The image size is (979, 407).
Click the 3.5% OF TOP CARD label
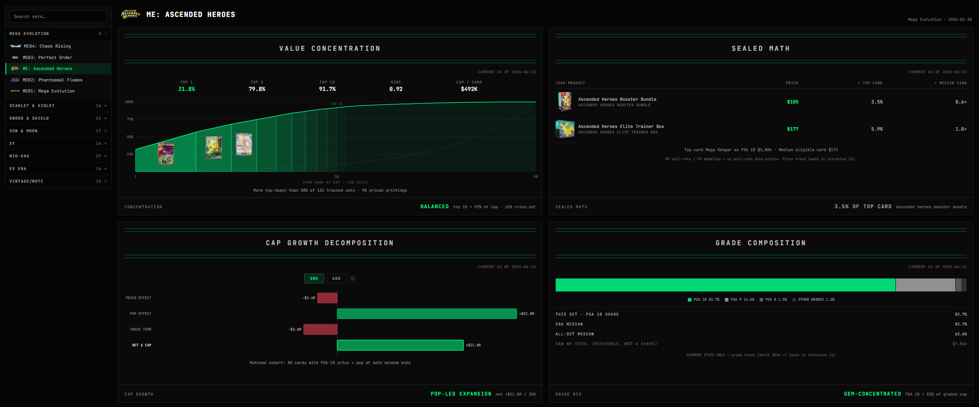863,207
